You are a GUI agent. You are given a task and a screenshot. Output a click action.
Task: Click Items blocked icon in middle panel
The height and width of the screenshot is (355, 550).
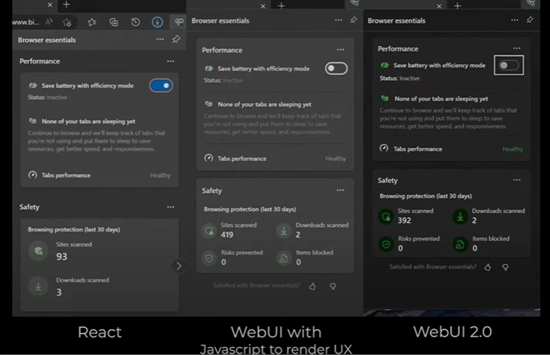[x=284, y=258]
